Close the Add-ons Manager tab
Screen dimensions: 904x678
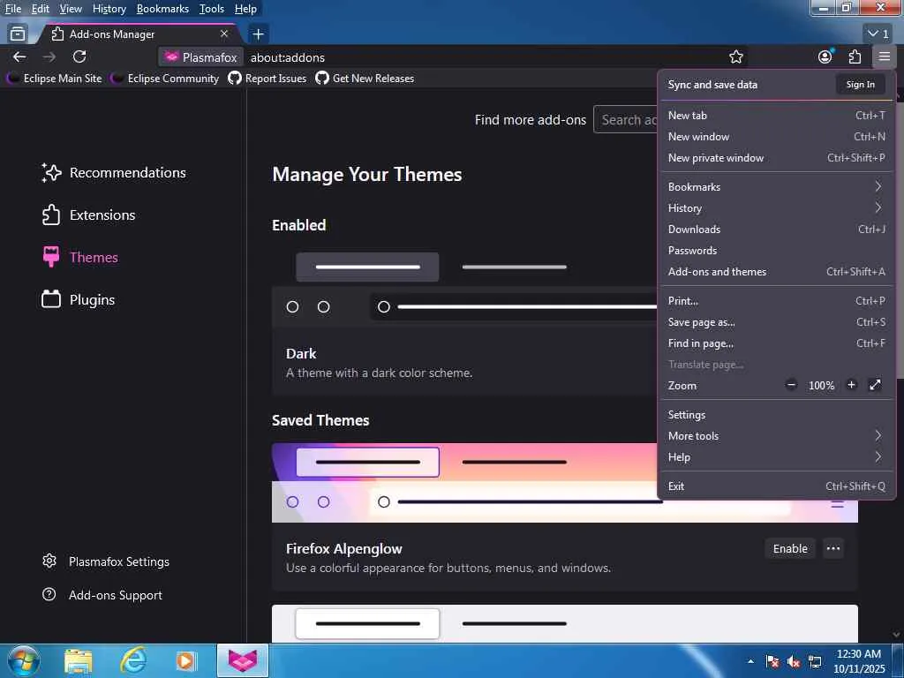pos(224,34)
